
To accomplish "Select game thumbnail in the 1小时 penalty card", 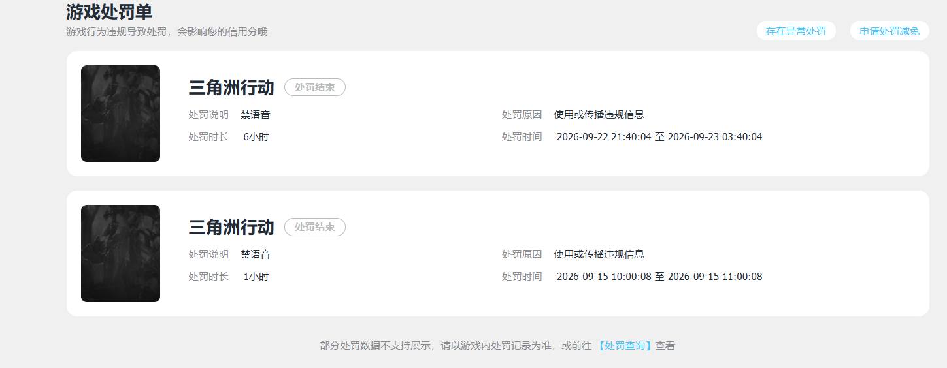I will [120, 253].
